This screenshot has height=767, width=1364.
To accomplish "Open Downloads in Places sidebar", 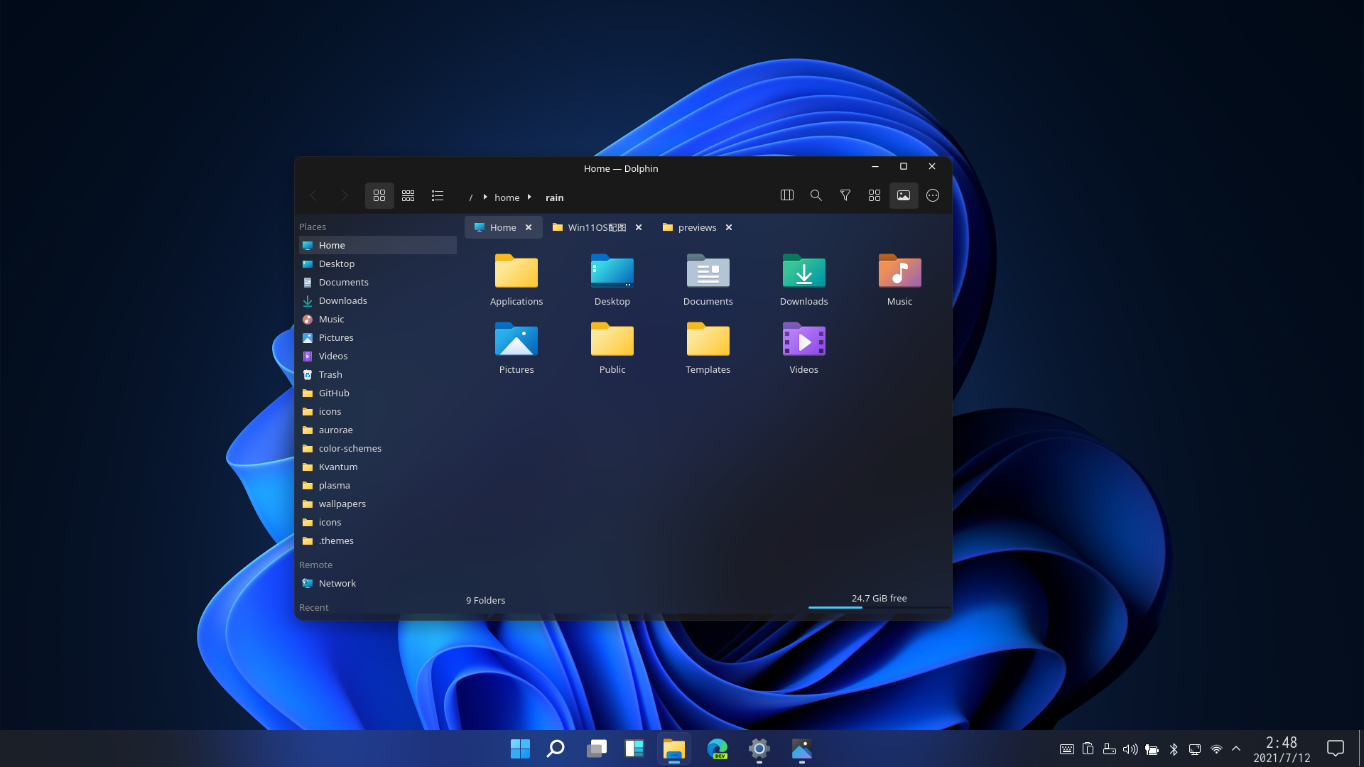I will point(378,300).
